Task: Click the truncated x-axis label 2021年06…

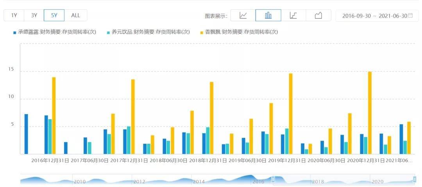Action: pos(399,161)
